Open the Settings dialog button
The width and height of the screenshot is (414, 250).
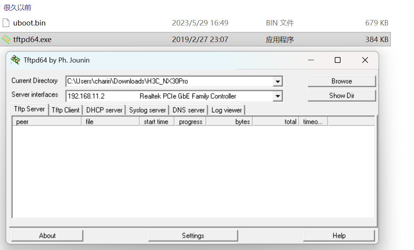pyautogui.click(x=193, y=235)
